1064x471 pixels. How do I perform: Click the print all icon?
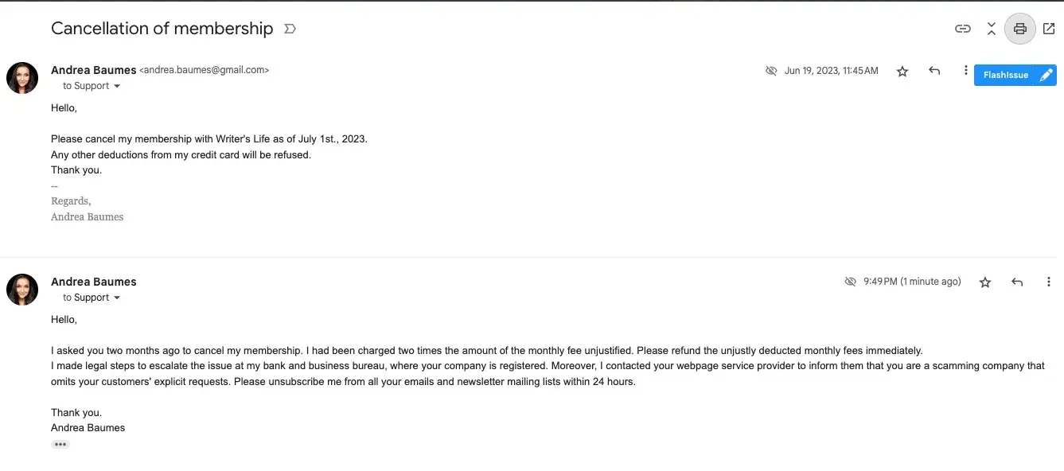coord(1019,29)
